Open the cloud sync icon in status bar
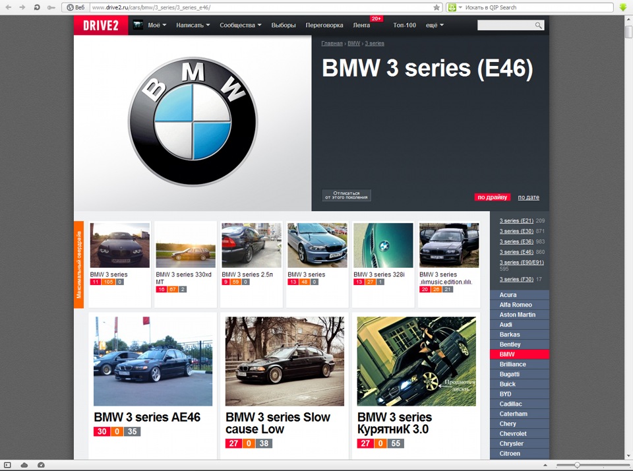Viewport: 633px width, 471px height. click(x=24, y=465)
